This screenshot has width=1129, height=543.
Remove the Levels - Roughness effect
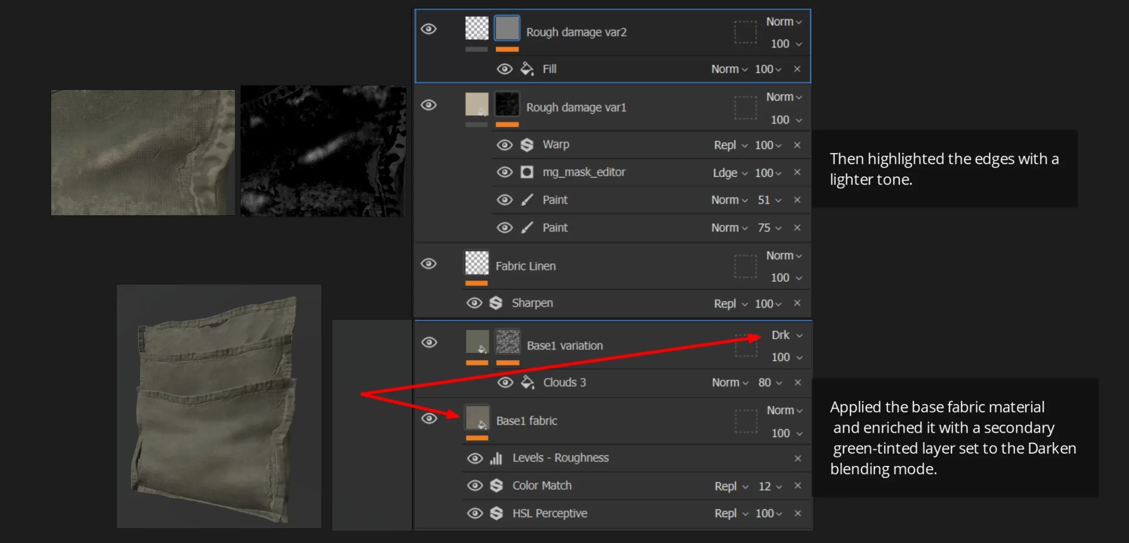[x=798, y=458]
